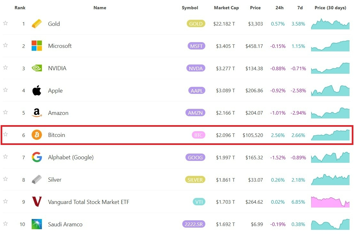Click the Gold bar icon
This screenshot has width=354, height=234.
[36, 24]
